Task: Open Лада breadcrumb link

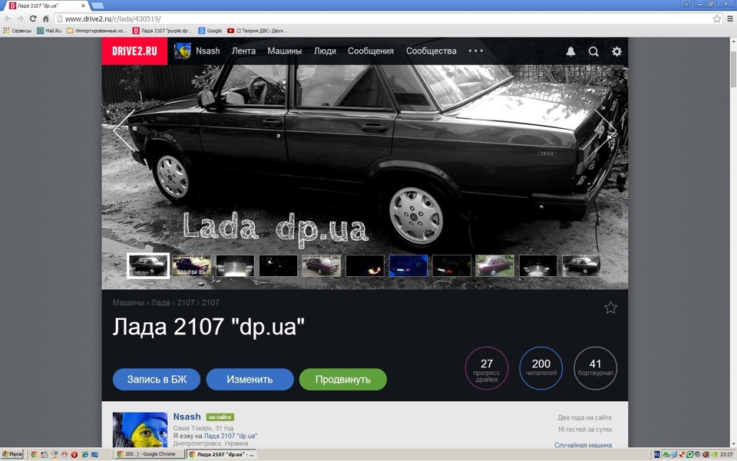Action: (x=160, y=302)
